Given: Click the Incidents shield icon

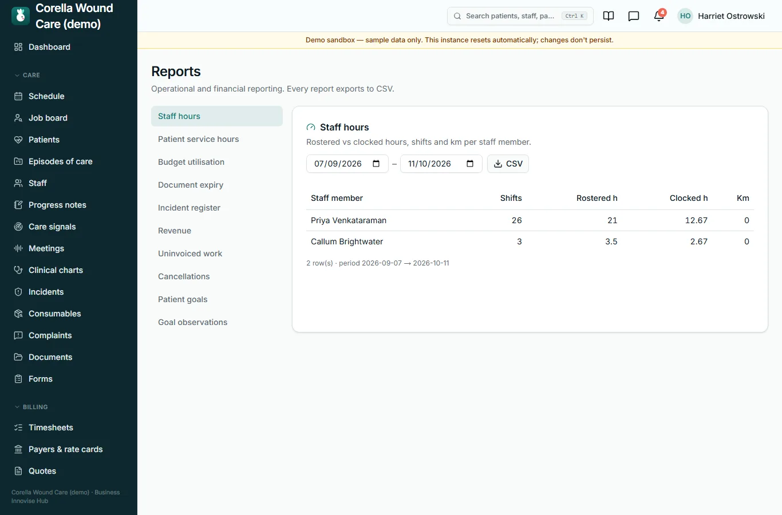Looking at the screenshot, I should click(x=18, y=292).
